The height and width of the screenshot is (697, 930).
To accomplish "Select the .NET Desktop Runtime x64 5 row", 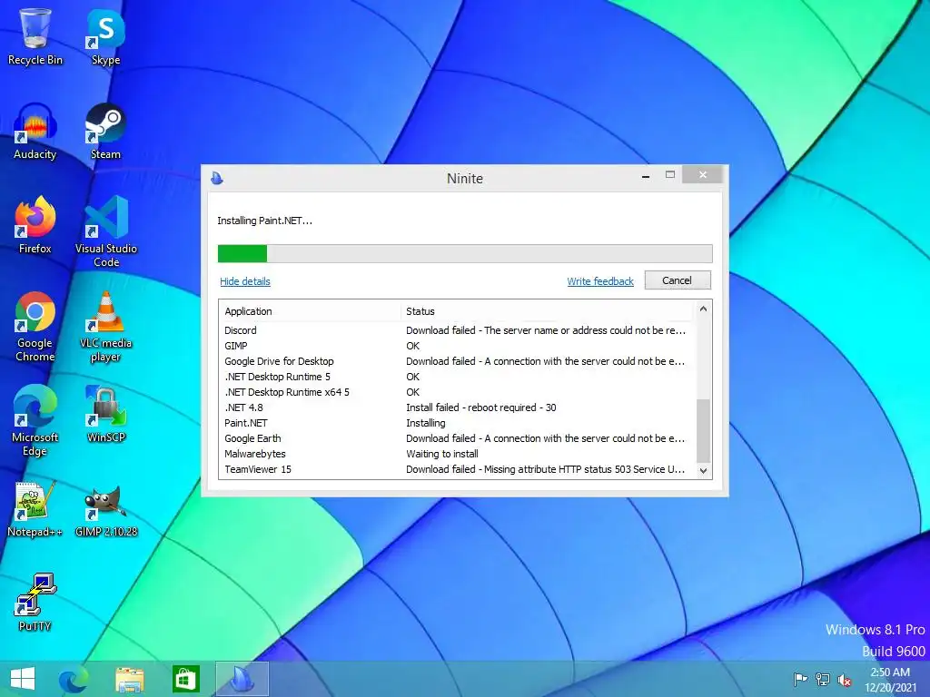I will (x=457, y=392).
